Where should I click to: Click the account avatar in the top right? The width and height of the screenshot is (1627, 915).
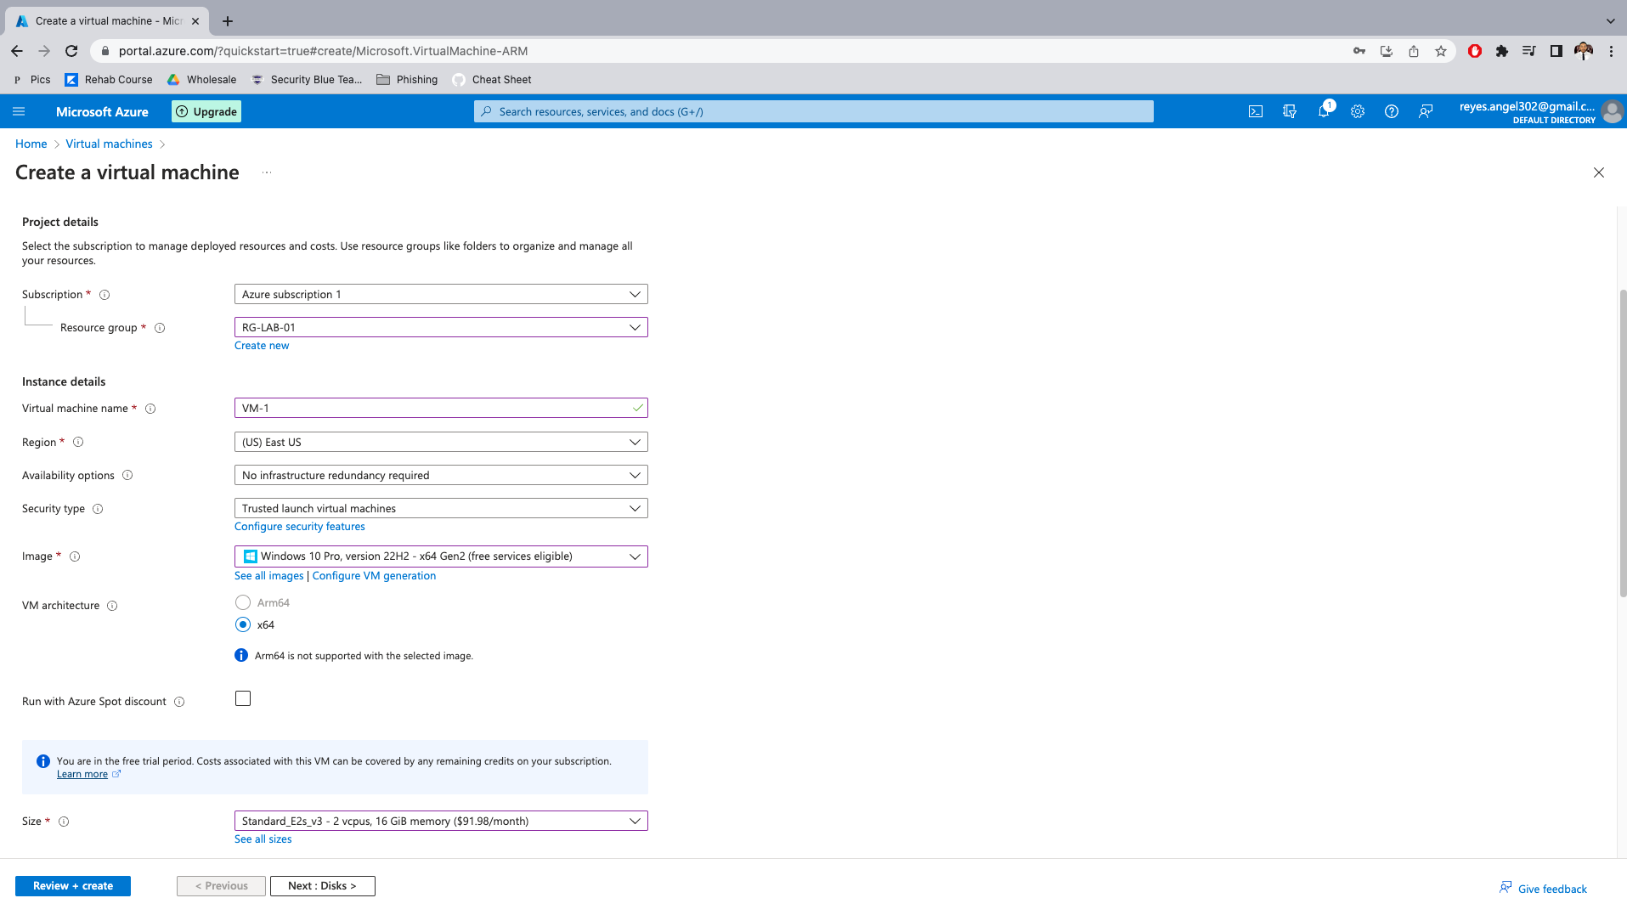coord(1612,111)
